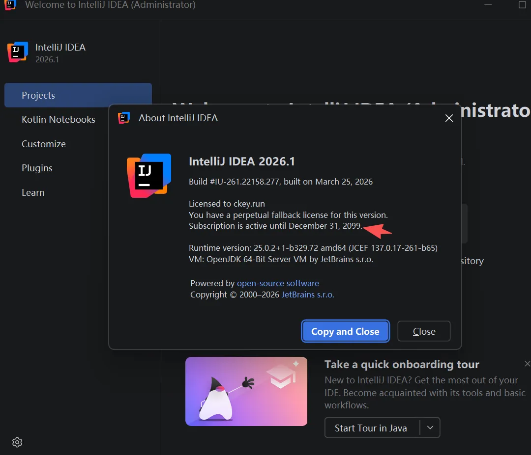The width and height of the screenshot is (531, 455).
Task: Click the onboarding tour illustration
Action: tap(246, 392)
